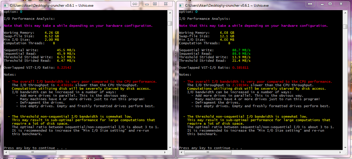Click double-arrow title button on 6.08 GB console
The width and height of the screenshot is (352, 159).
click(x=310, y=3)
